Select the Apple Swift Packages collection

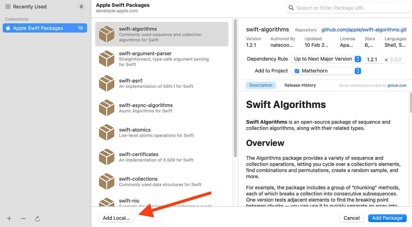click(x=45, y=28)
